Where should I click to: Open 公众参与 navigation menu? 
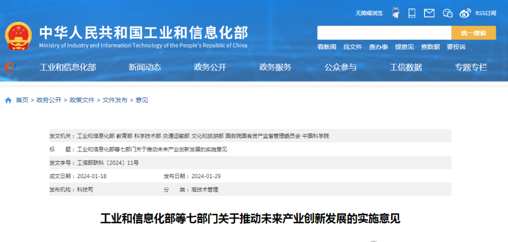340,68
